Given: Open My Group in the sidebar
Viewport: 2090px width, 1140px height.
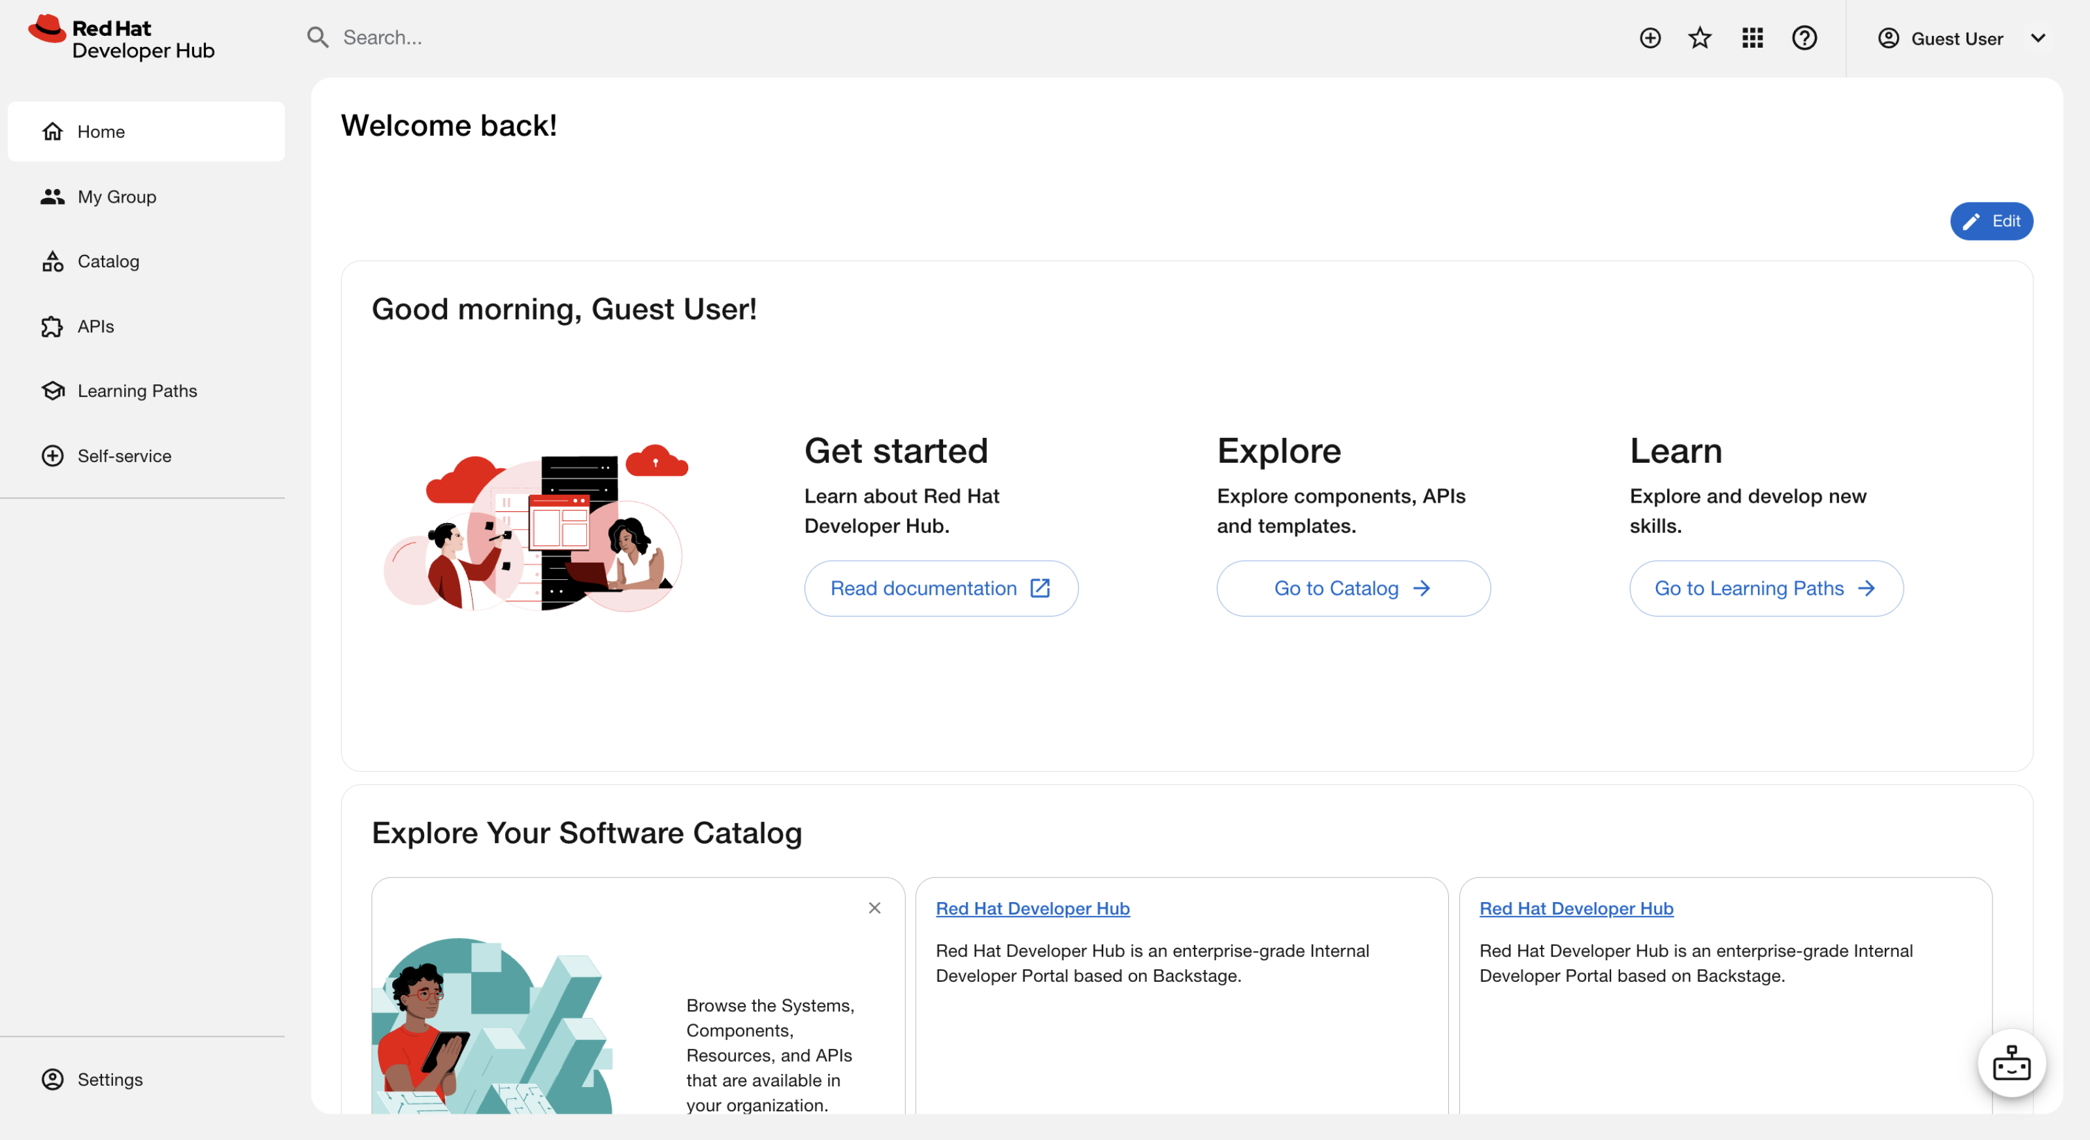Looking at the screenshot, I should coord(146,196).
